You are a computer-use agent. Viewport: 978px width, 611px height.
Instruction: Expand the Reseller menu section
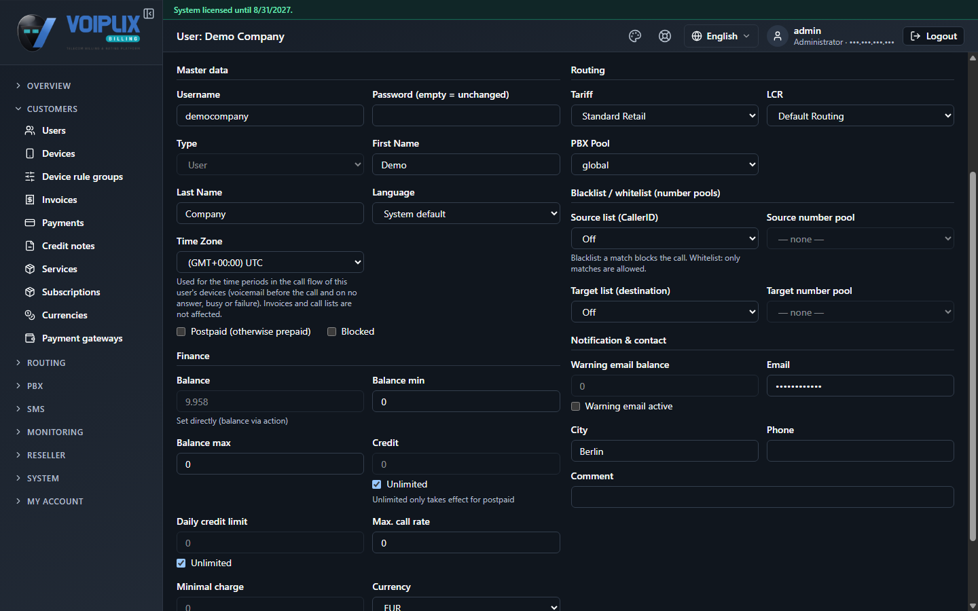point(46,456)
